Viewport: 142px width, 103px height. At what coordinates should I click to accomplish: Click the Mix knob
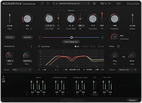[27, 19]
